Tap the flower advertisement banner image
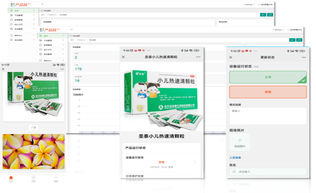Screen dimensions: 316x193 (x=33, y=151)
